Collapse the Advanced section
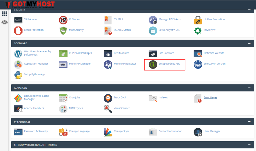The height and width of the screenshot is (151, 256). (249, 88)
